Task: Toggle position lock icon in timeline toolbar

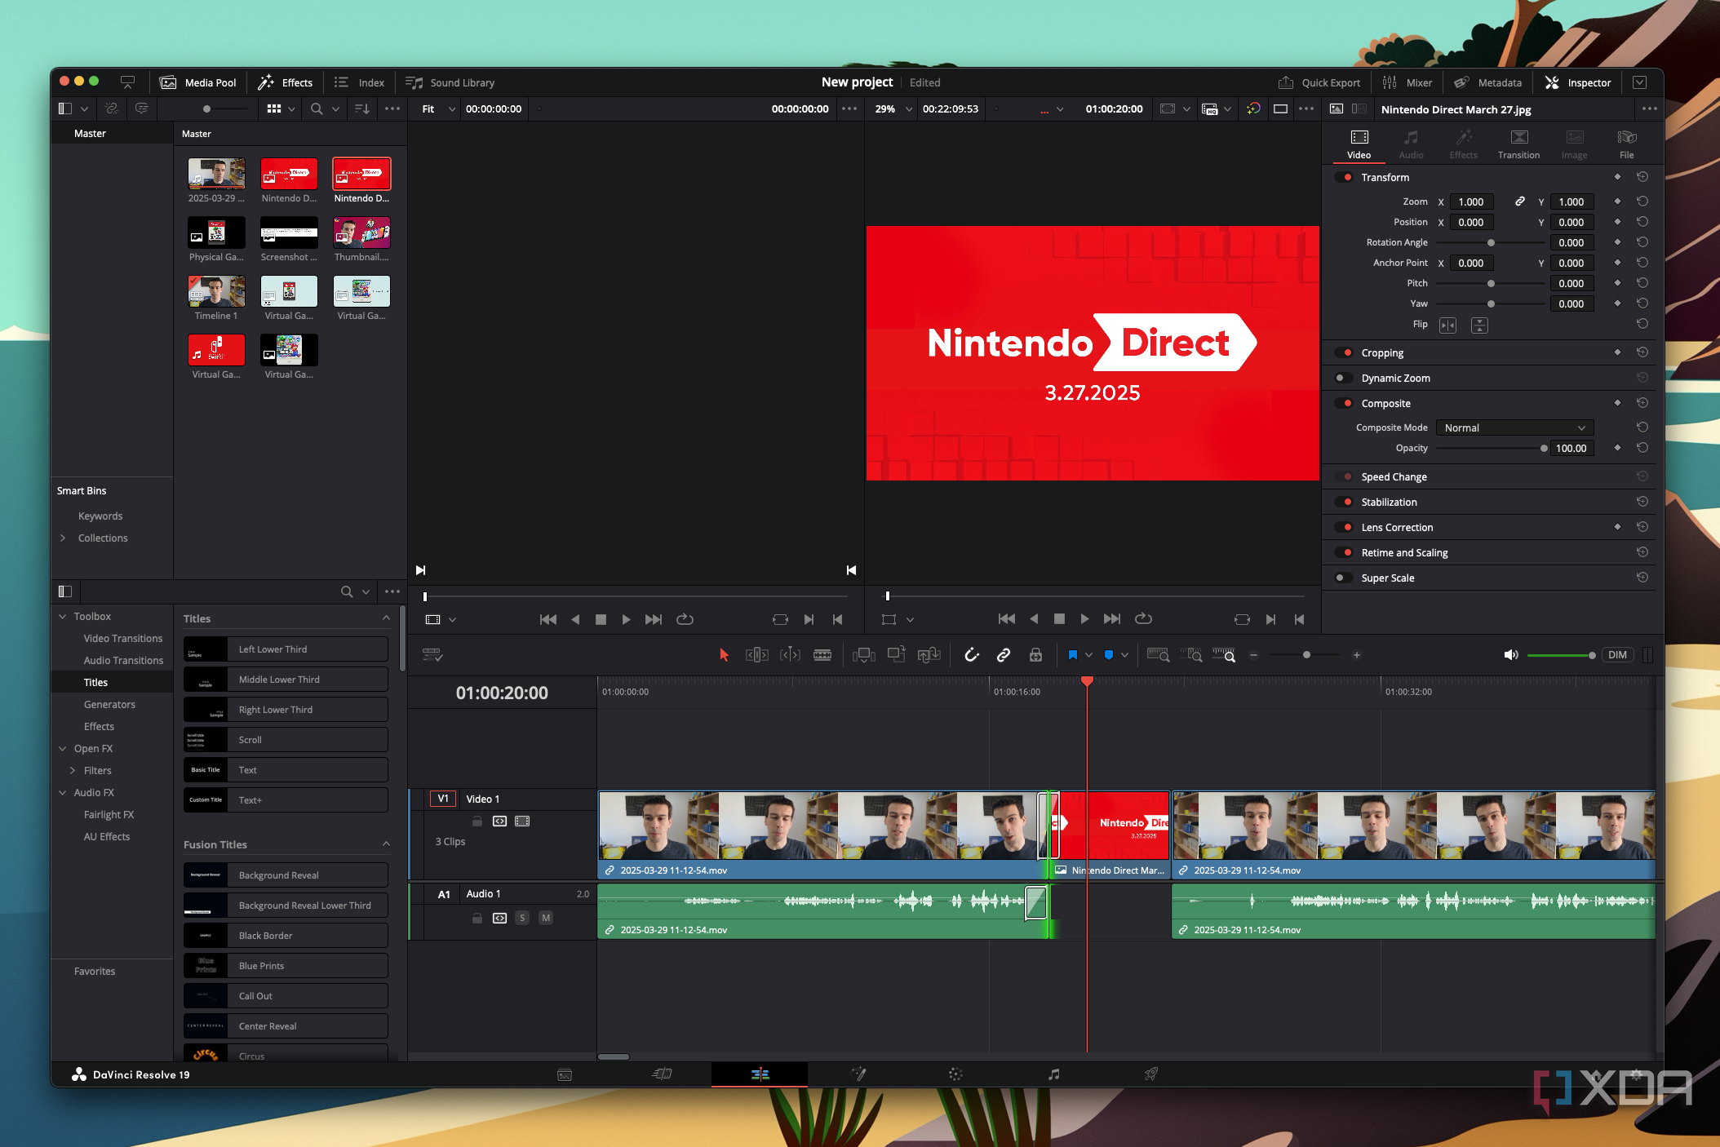Action: click(1035, 655)
